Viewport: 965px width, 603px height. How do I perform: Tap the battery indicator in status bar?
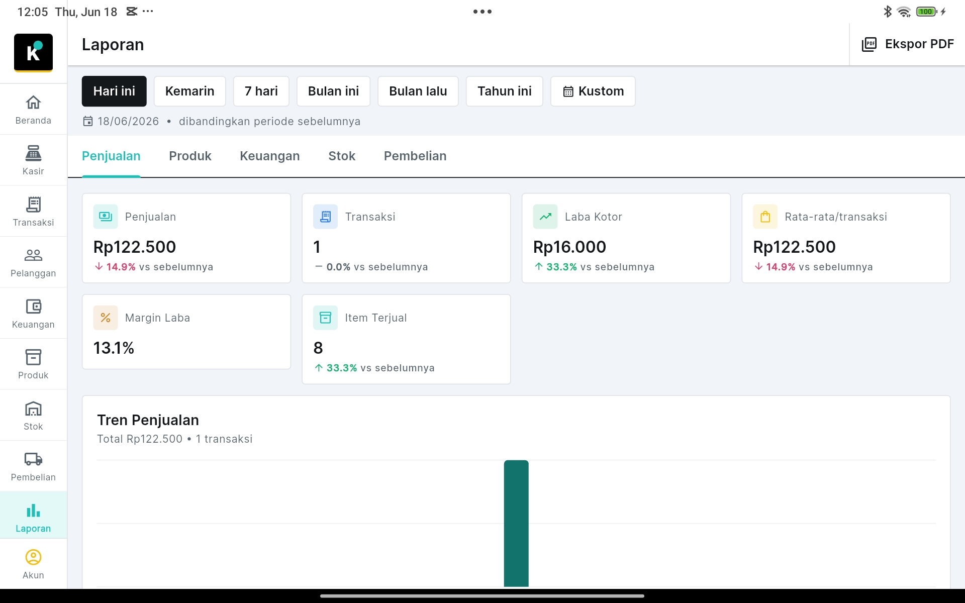(928, 12)
